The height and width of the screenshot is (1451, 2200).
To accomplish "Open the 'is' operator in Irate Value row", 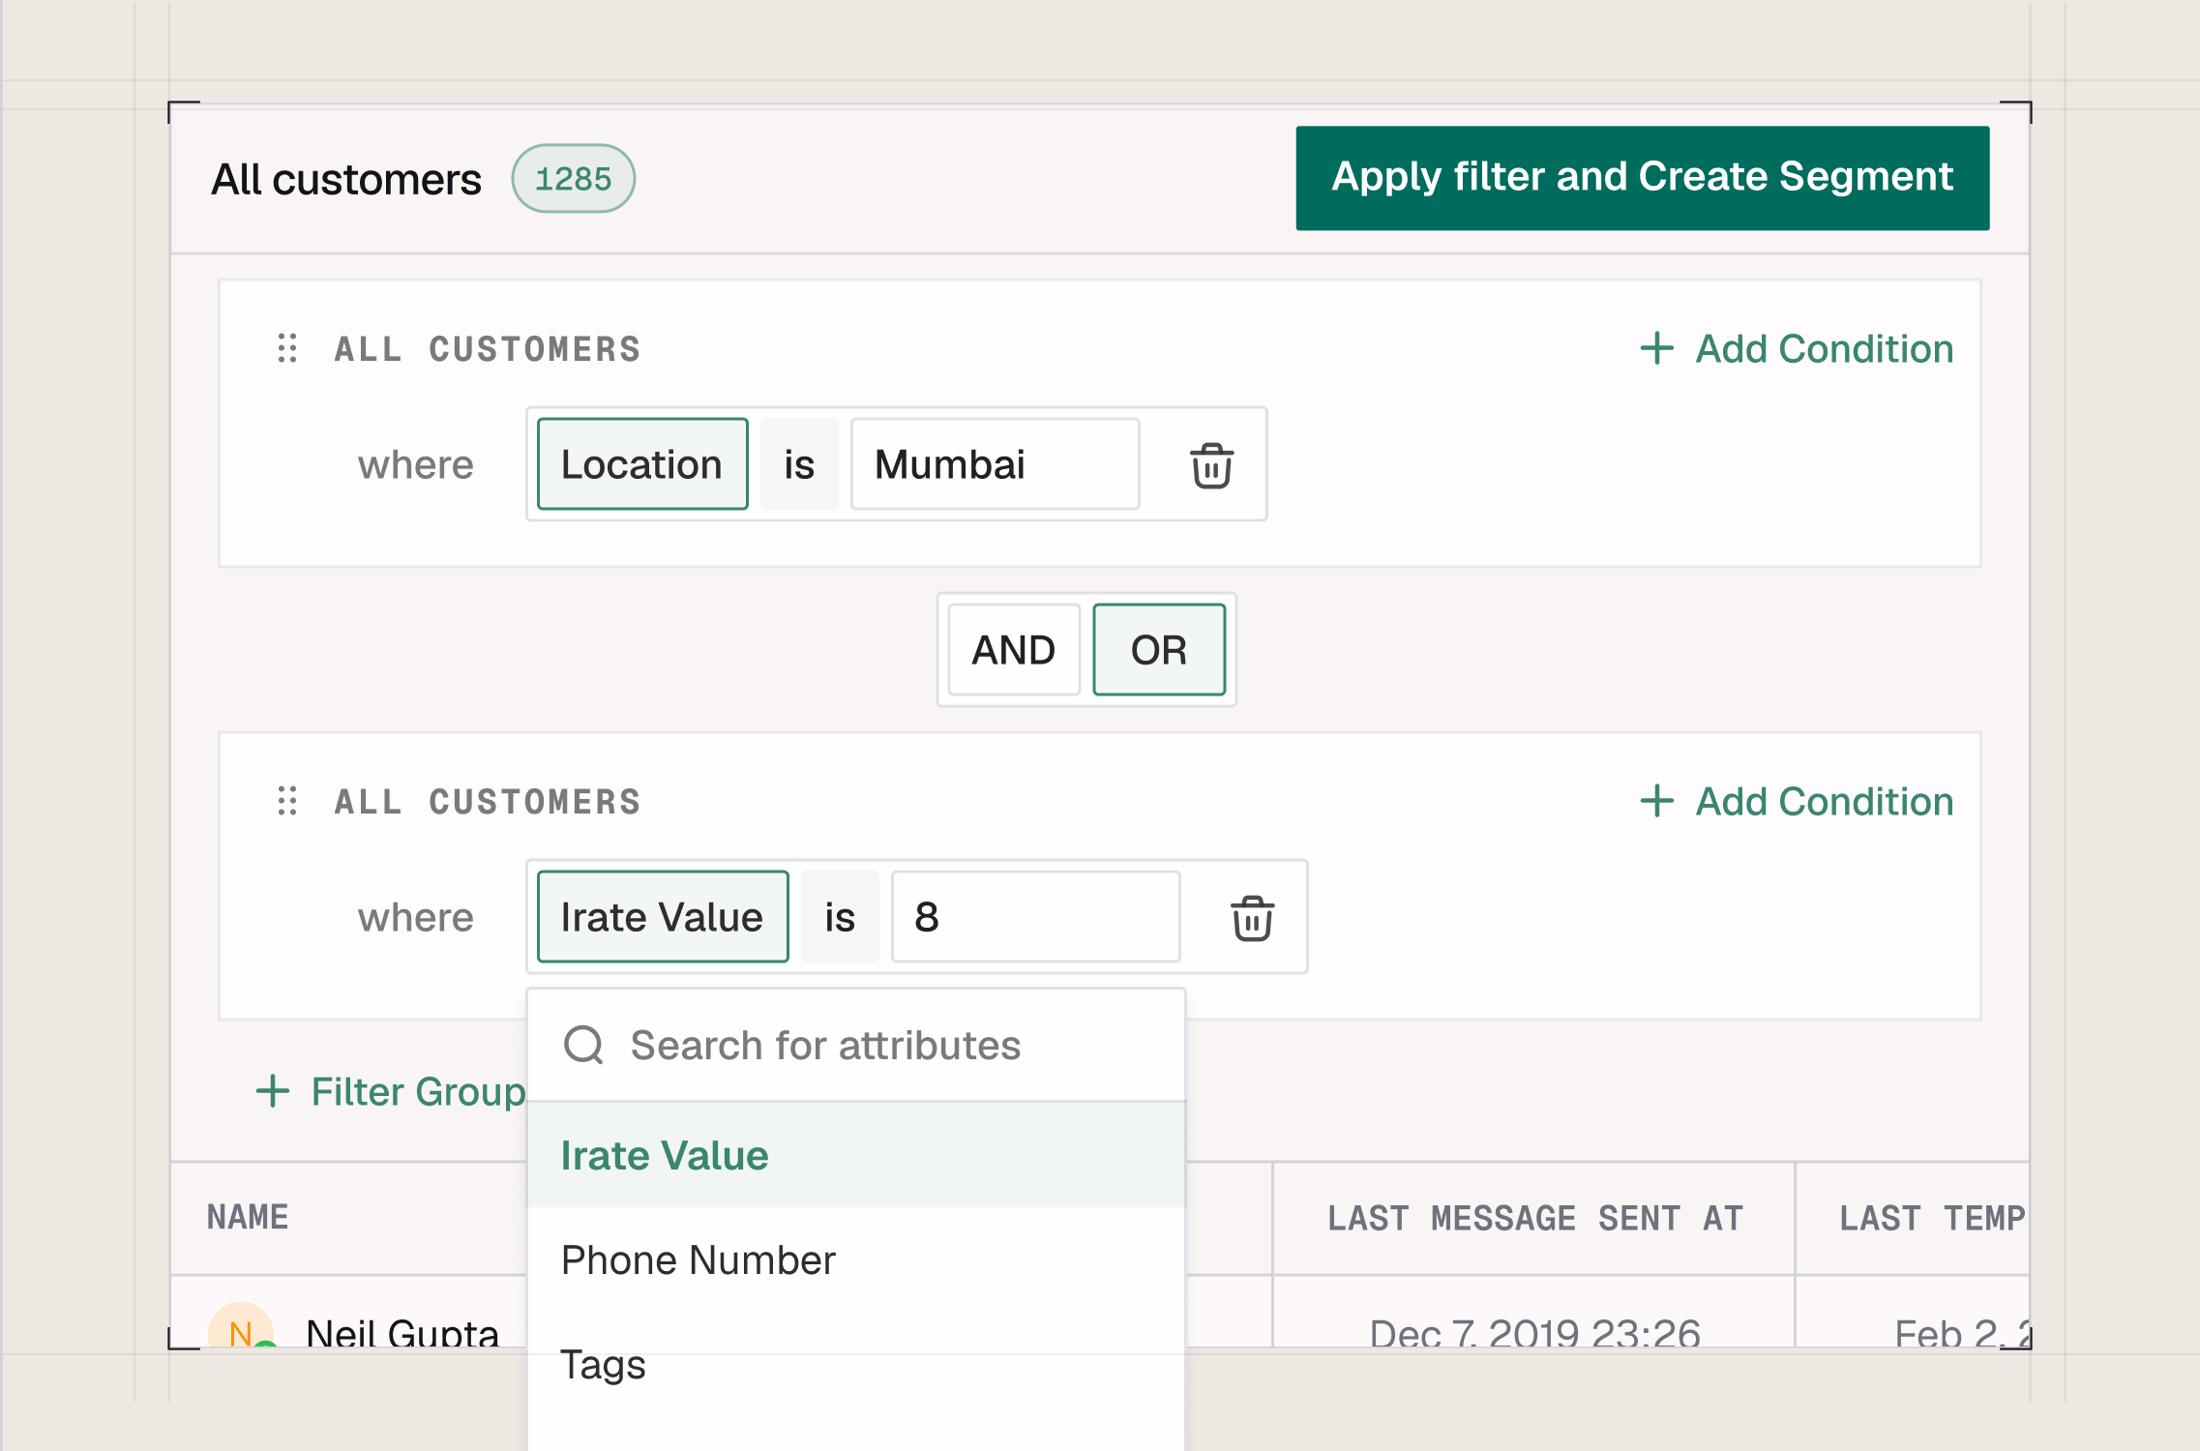I will 840,918.
